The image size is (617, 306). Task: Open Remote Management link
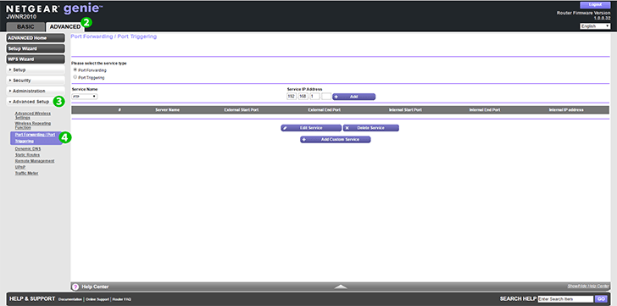pos(35,161)
